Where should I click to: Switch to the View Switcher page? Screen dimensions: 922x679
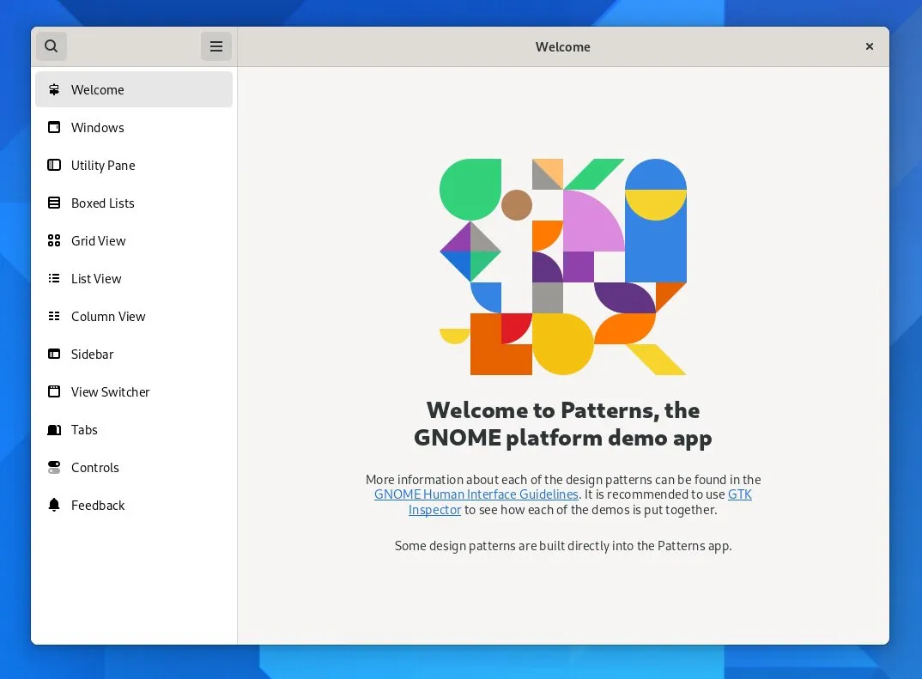coord(110,392)
